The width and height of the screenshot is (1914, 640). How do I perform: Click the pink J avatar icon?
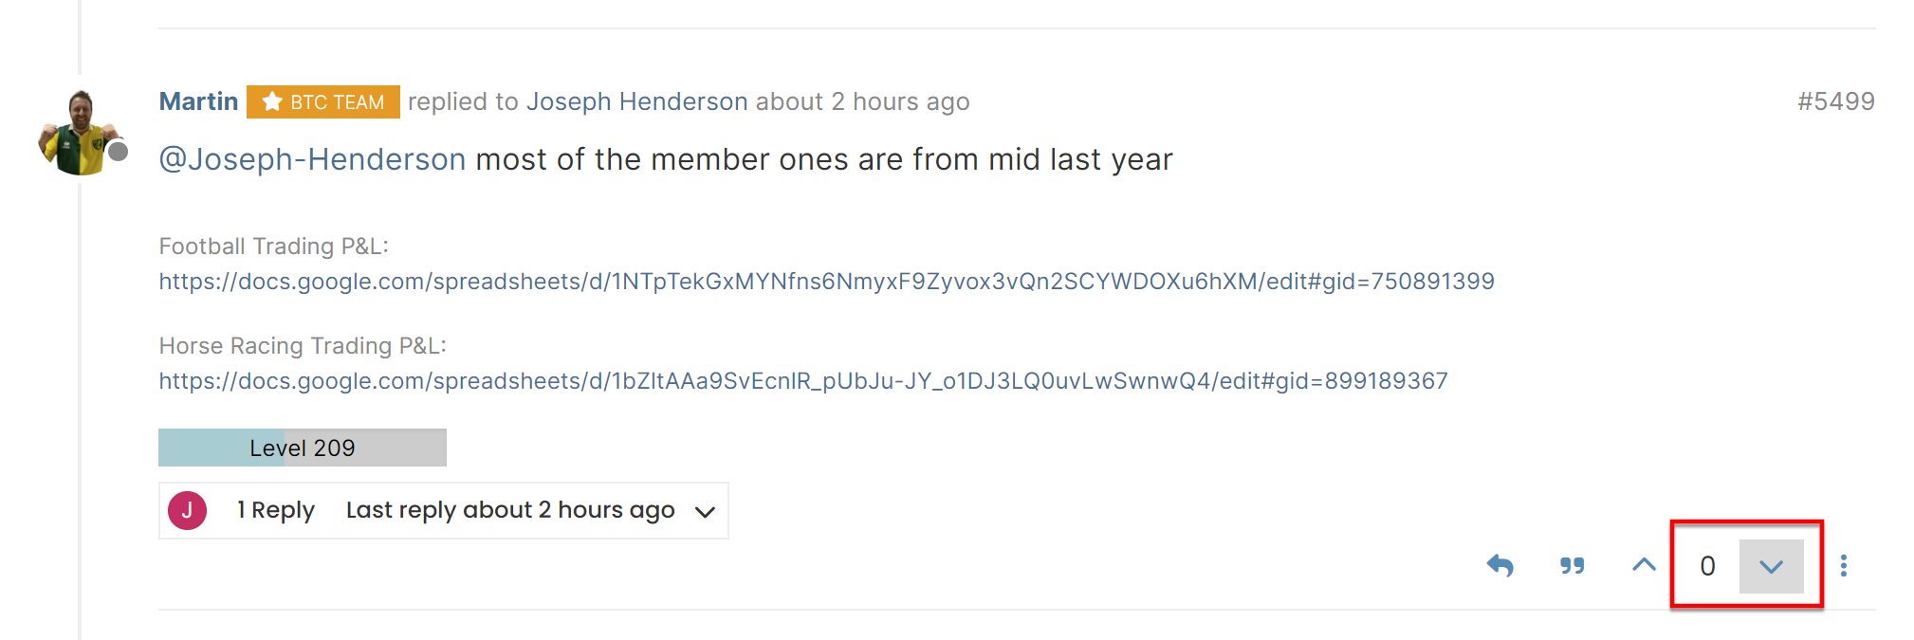click(x=187, y=510)
